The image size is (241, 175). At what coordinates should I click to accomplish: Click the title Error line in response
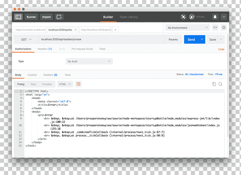coord(53,105)
